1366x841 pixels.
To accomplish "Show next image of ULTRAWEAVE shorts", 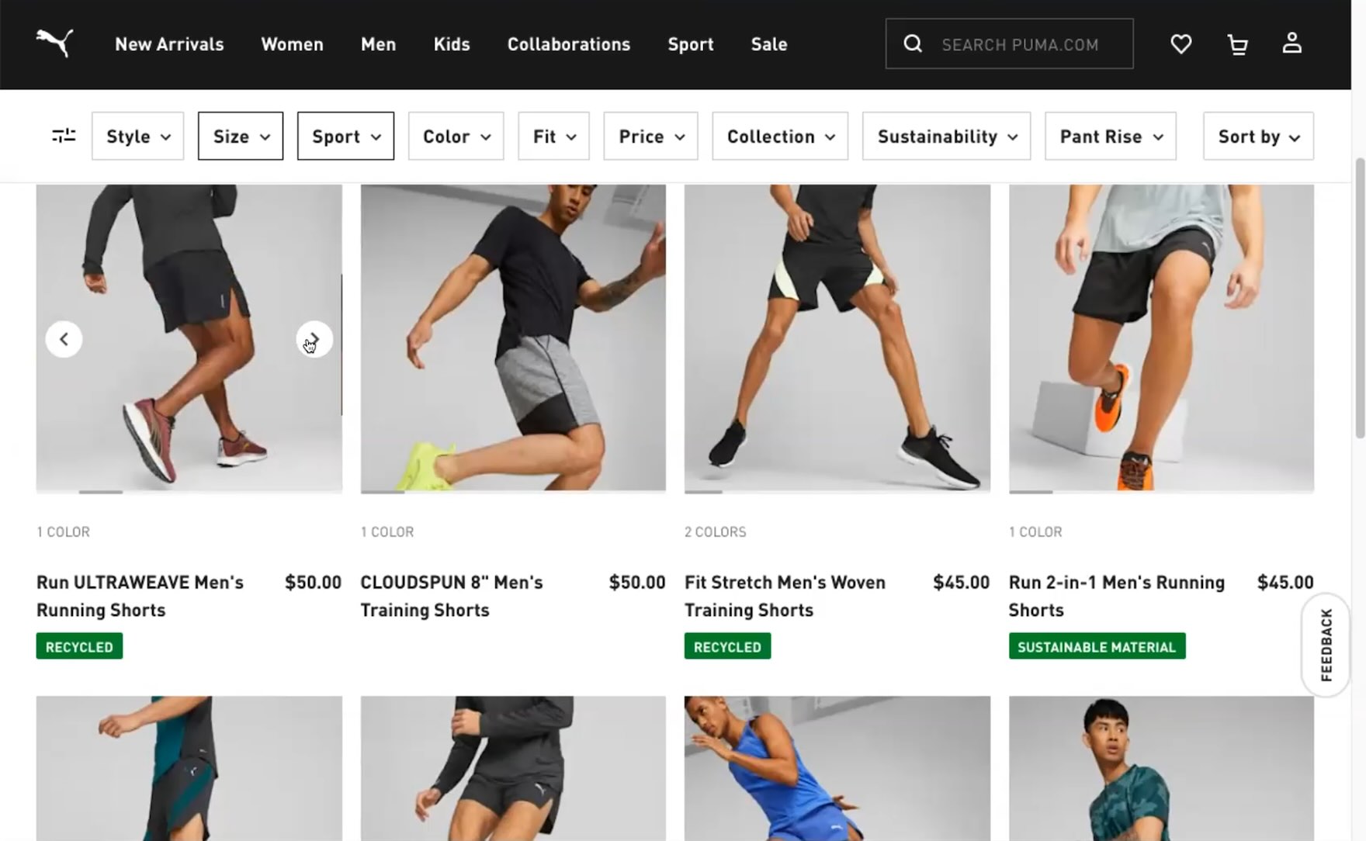I will [314, 339].
